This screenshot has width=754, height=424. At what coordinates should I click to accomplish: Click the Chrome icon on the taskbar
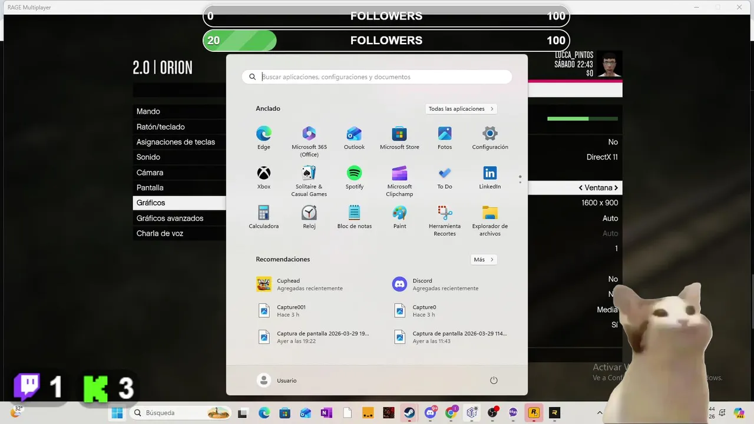click(x=451, y=413)
